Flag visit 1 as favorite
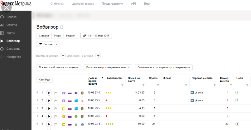 [x=56, y=93]
